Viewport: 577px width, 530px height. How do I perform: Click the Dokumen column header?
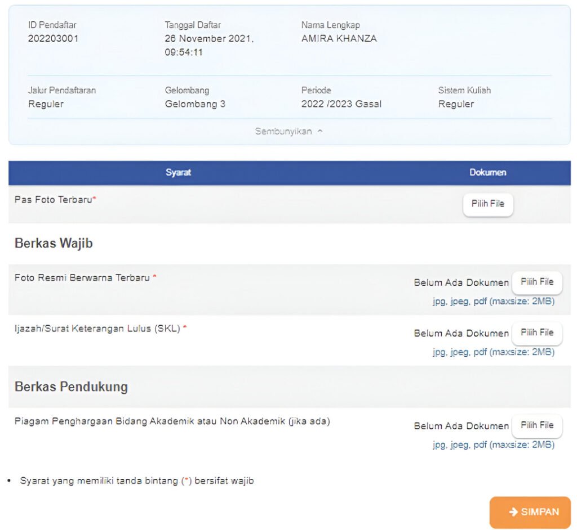click(487, 173)
